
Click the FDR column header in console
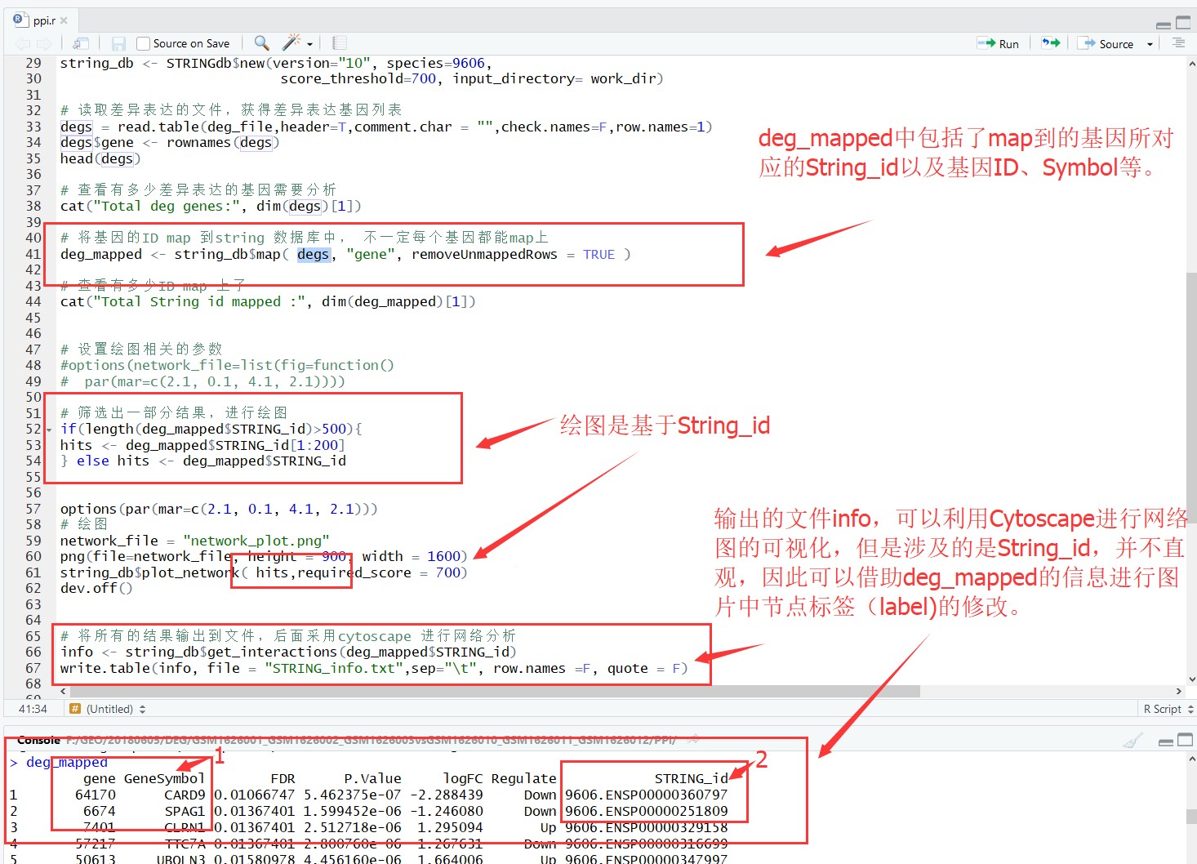[x=283, y=778]
